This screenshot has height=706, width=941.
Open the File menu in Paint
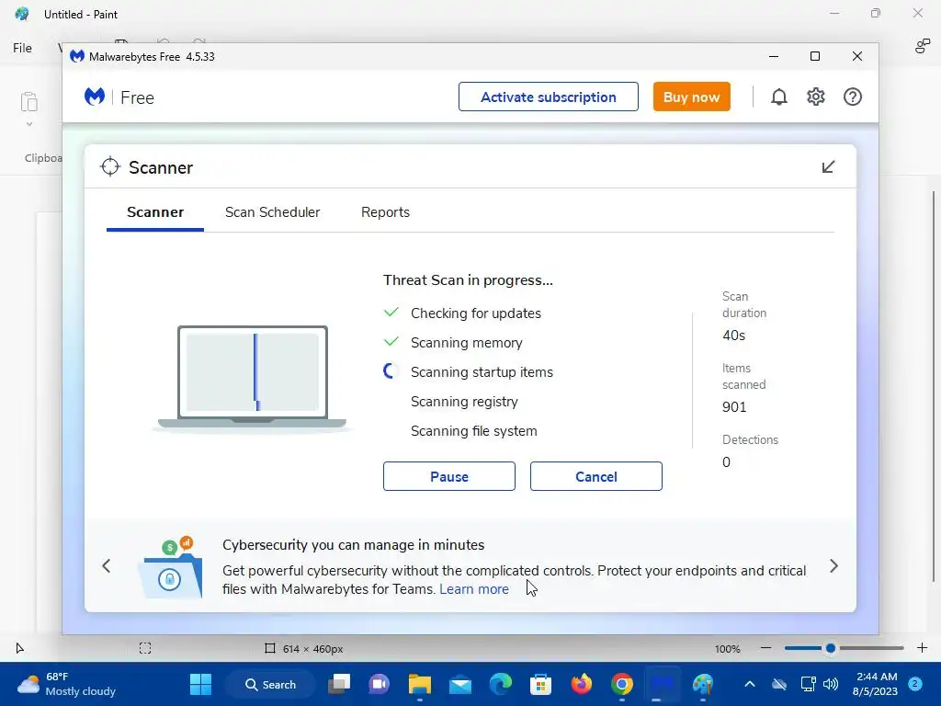[x=22, y=48]
